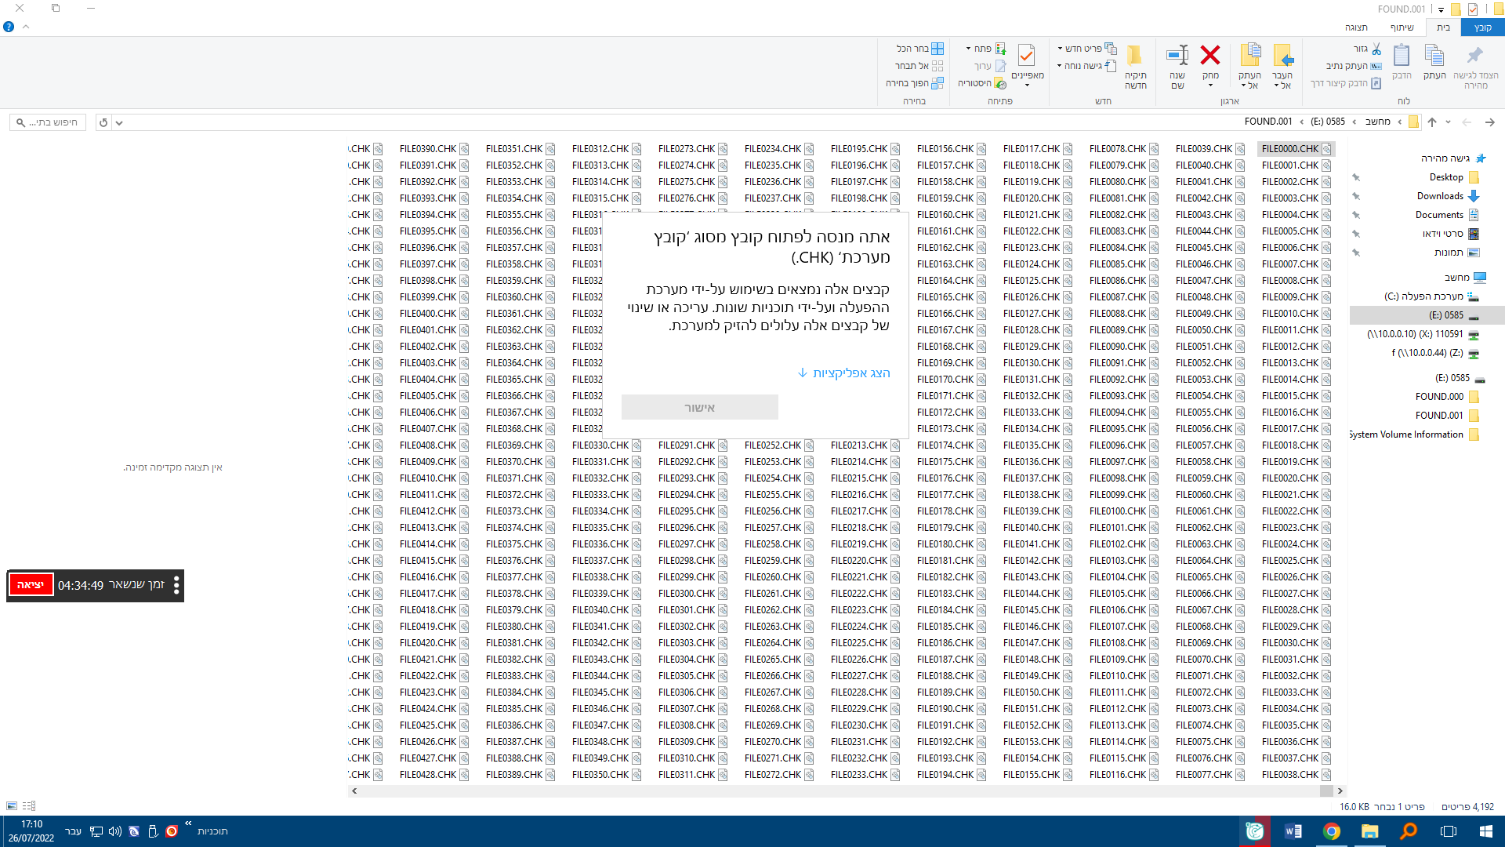Click the red Delete X icon
The image size is (1505, 847).
[x=1210, y=56]
